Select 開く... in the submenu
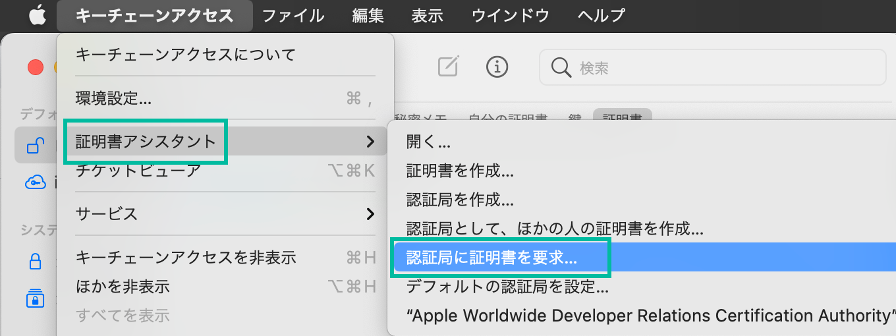Viewport: 896px width, 336px height. (x=643, y=142)
